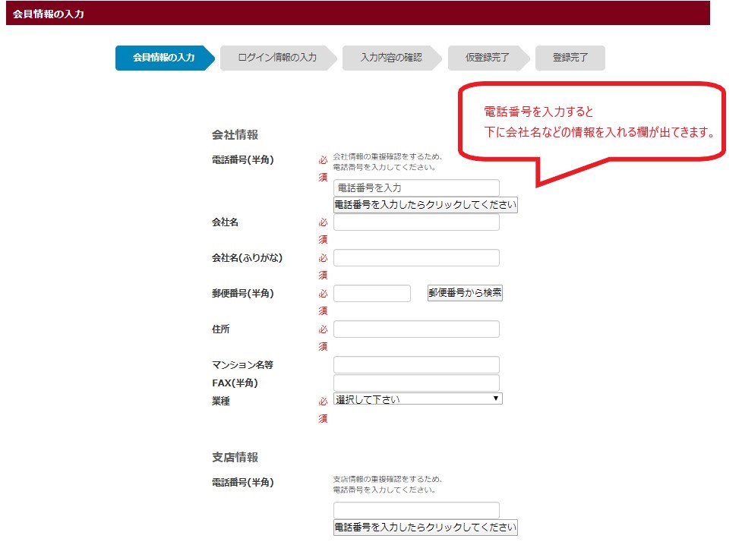Select the 仮登録完了 step
Screen dimensions: 742x545
[487, 58]
